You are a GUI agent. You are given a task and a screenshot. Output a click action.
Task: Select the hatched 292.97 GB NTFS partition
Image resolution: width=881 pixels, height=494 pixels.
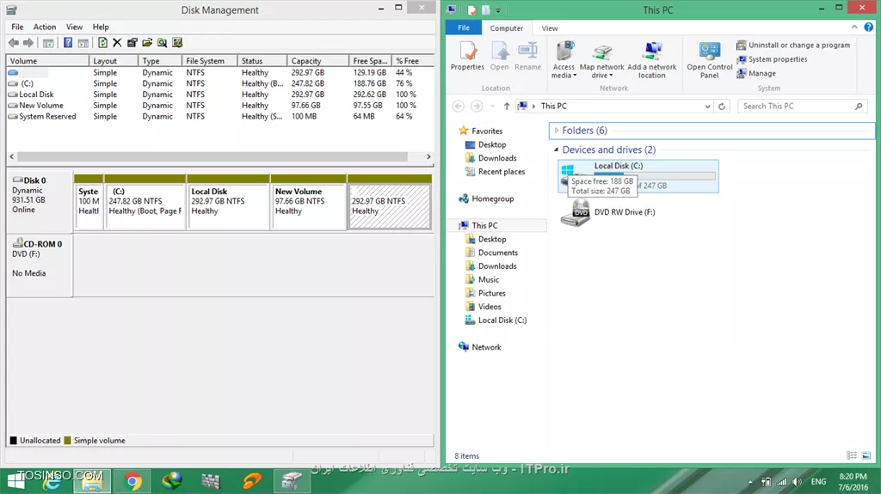point(390,206)
